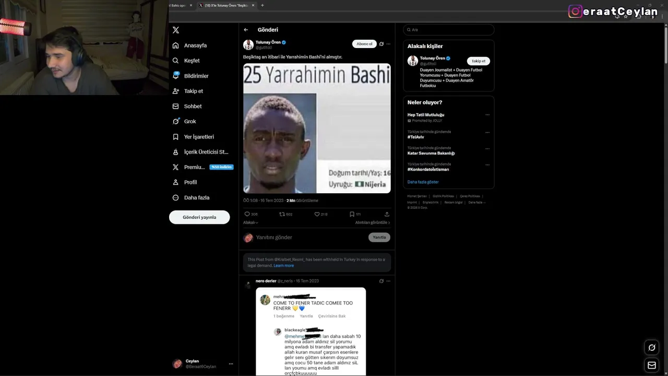Viewport: 668px width, 376px height.
Task: Click the %50 indirim badge
Action: [x=221, y=167]
